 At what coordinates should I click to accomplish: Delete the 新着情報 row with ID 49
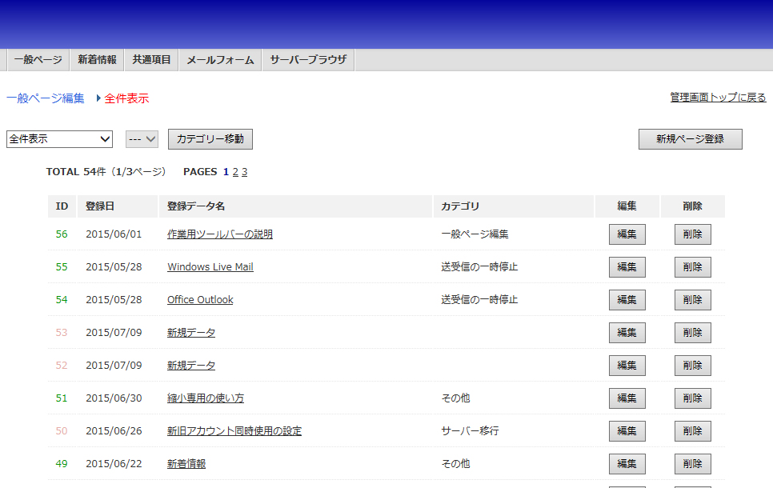point(692,464)
